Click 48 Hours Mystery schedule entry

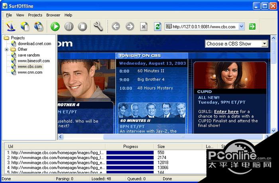(x=155, y=88)
